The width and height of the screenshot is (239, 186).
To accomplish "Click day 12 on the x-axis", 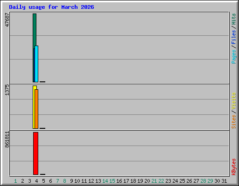I will 91,181.
